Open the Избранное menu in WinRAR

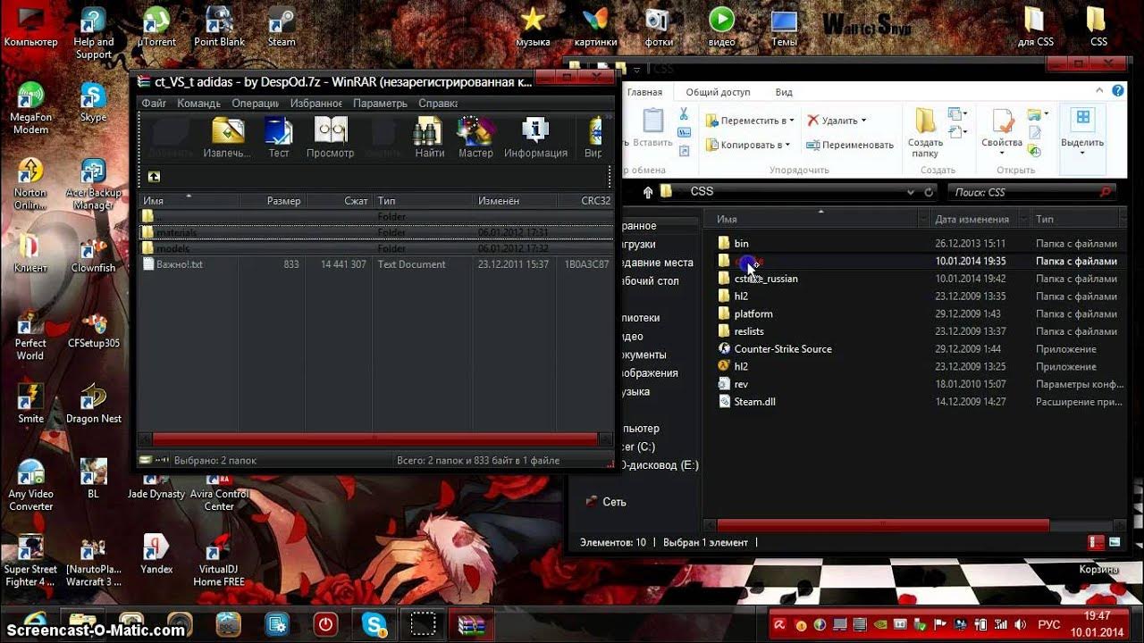coord(316,104)
